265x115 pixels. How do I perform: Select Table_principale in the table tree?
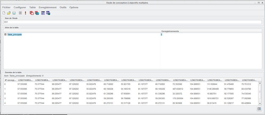15,34
